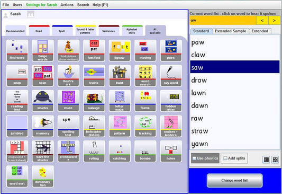Launch the bingo words activity
Image resolution: width=282 pixels, height=194 pixels.
[43, 50]
